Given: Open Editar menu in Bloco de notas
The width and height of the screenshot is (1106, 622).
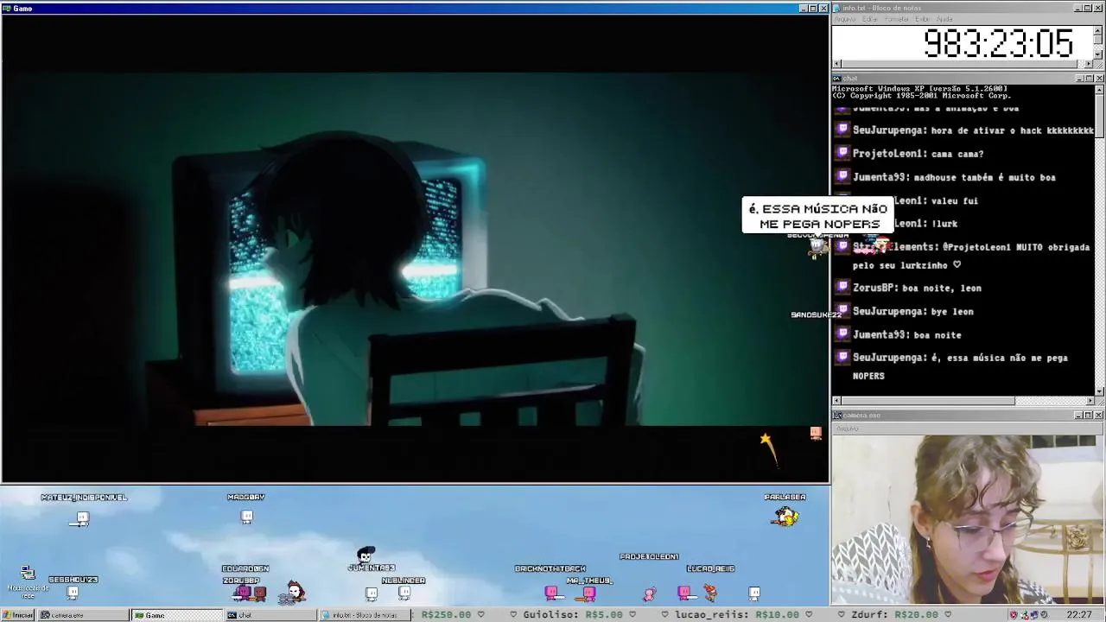Looking at the screenshot, I should coord(870,19).
